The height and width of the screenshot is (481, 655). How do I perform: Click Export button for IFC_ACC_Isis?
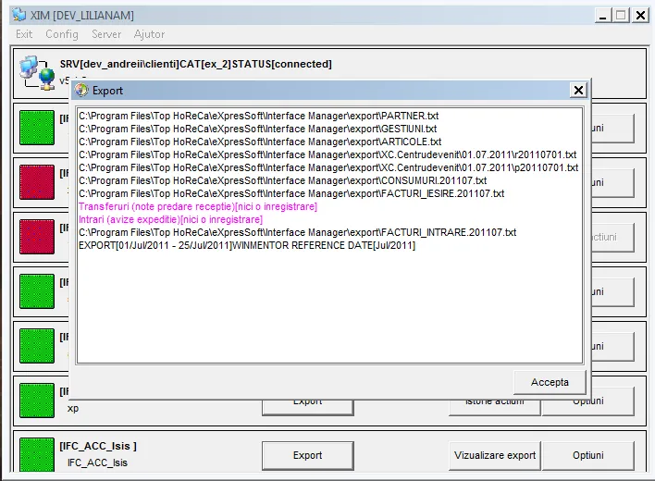pyautogui.click(x=308, y=455)
